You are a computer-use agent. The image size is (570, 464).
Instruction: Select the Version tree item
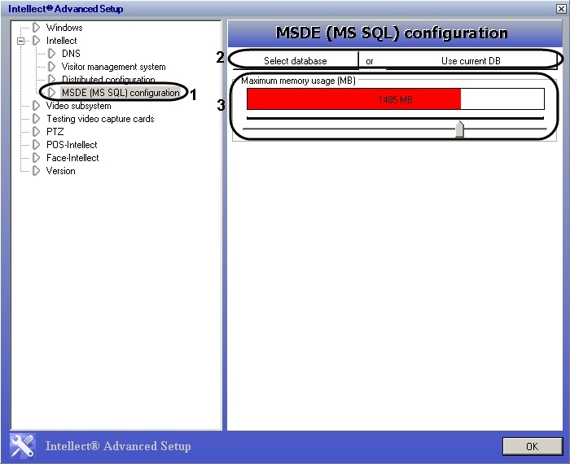(x=61, y=171)
